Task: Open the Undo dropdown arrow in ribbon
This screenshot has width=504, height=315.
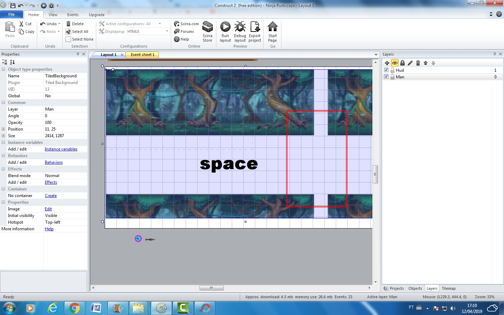Action: coord(59,24)
